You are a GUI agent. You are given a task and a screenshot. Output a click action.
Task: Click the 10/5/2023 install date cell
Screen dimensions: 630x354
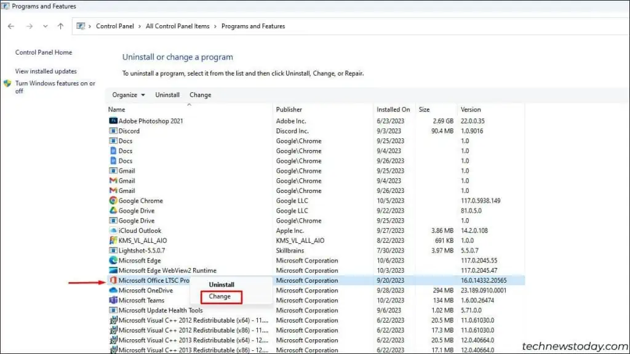tap(390, 201)
